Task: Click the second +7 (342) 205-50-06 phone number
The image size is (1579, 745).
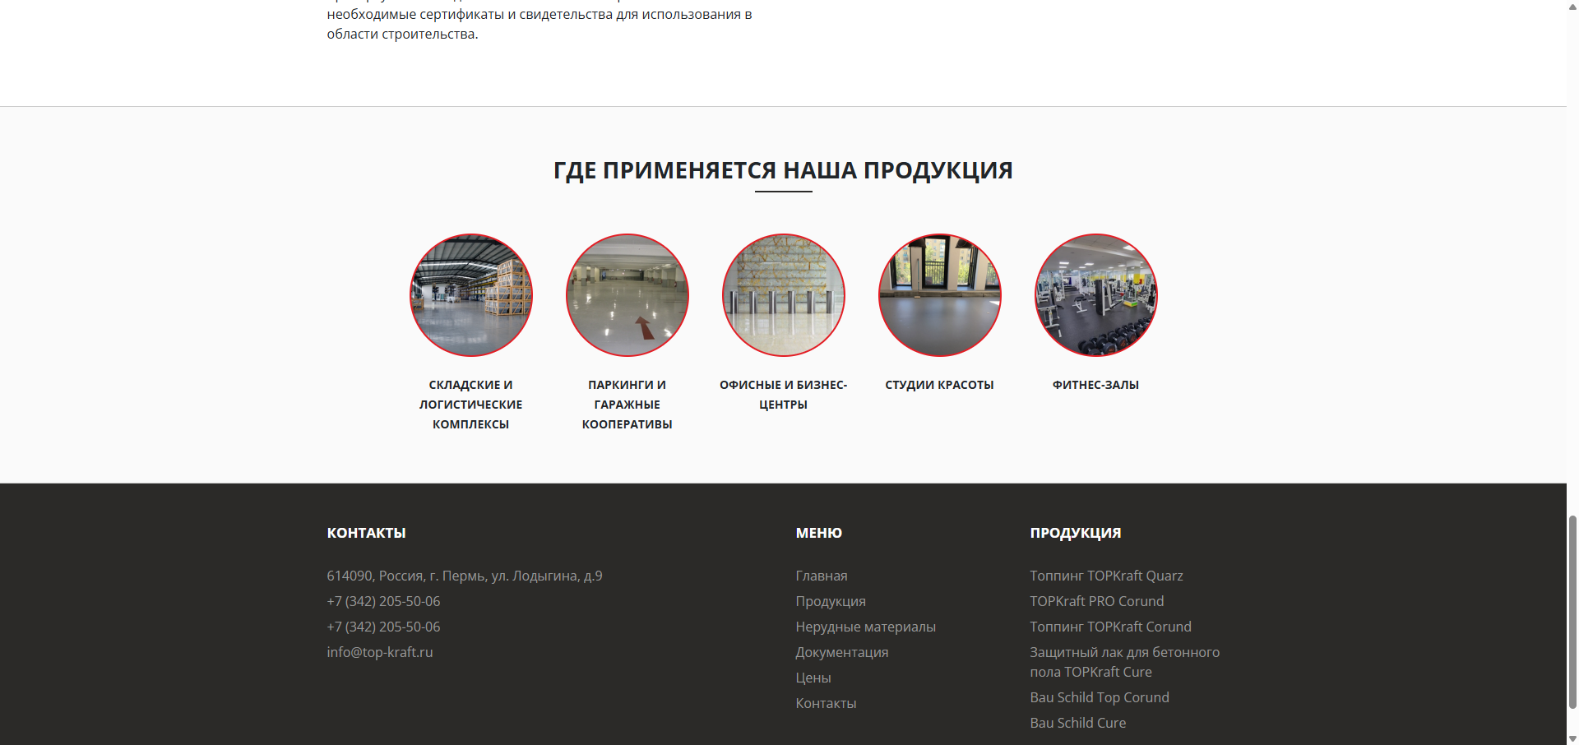Action: click(x=383, y=627)
